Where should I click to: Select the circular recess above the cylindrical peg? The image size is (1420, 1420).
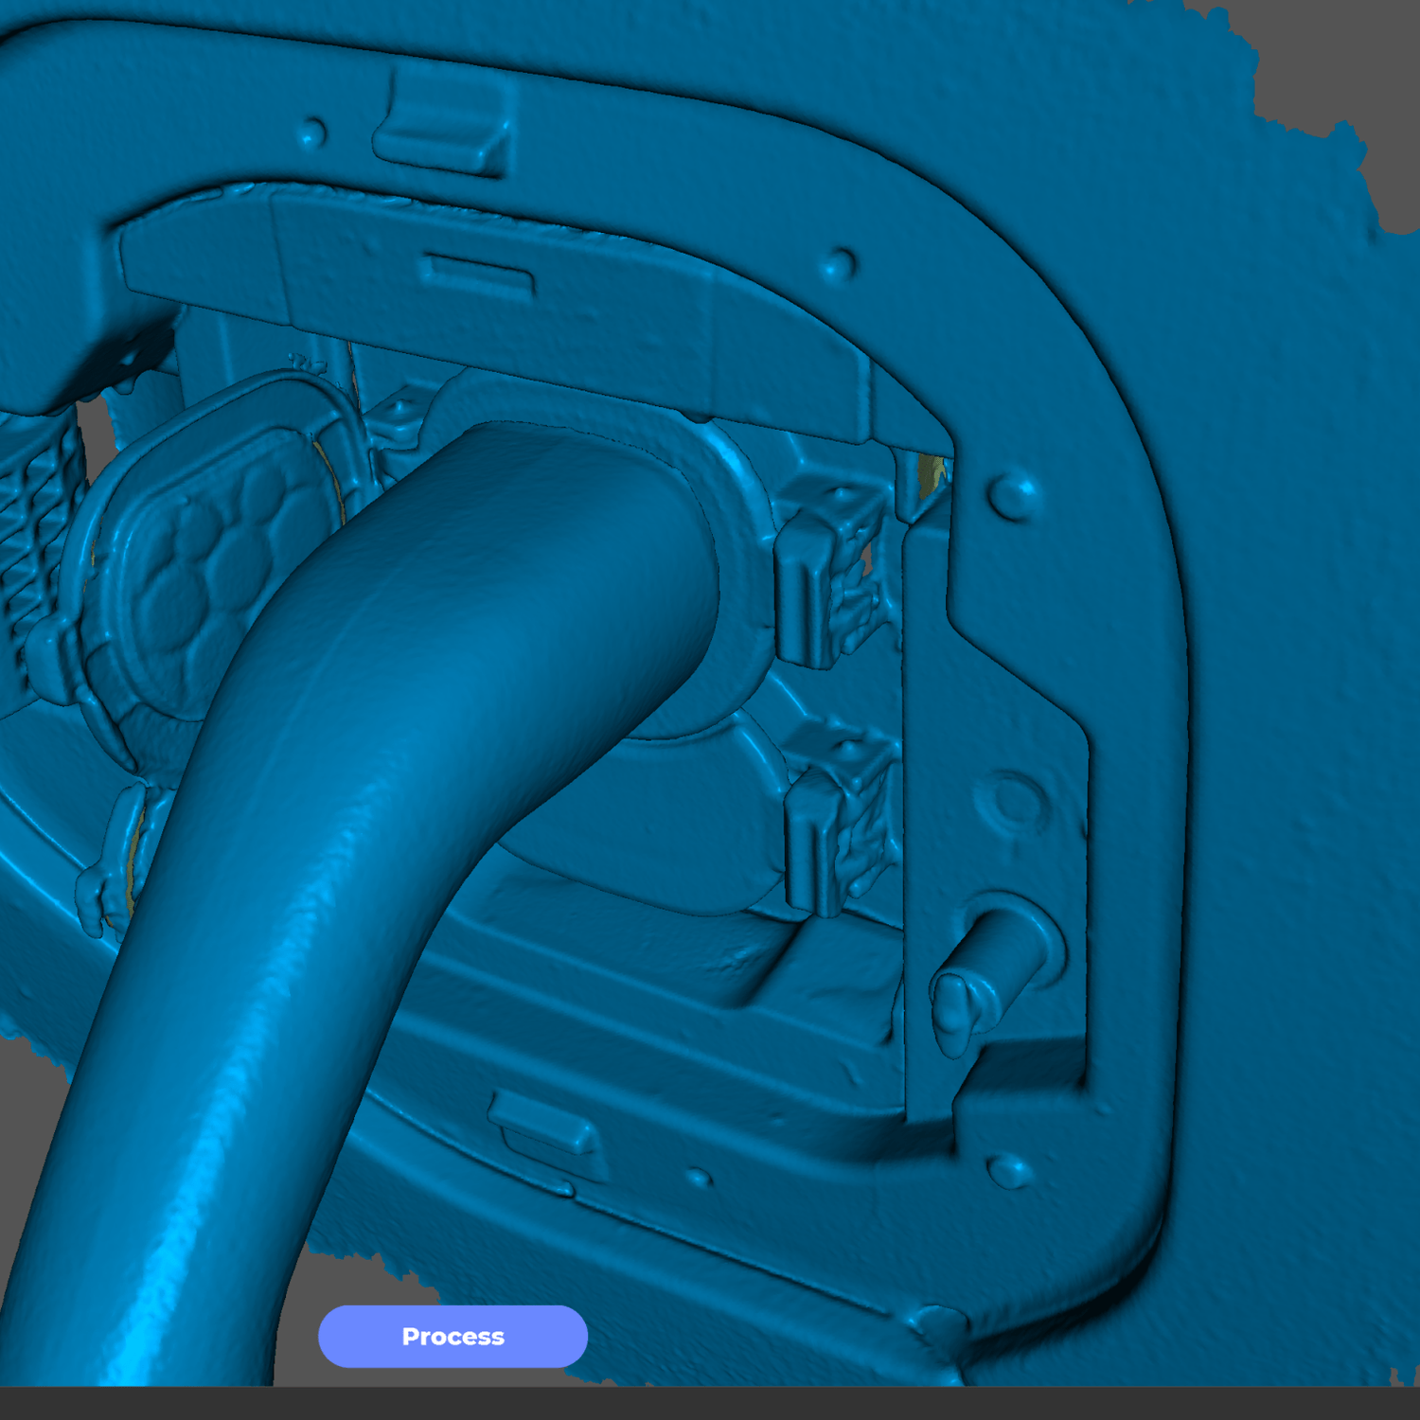[1015, 800]
